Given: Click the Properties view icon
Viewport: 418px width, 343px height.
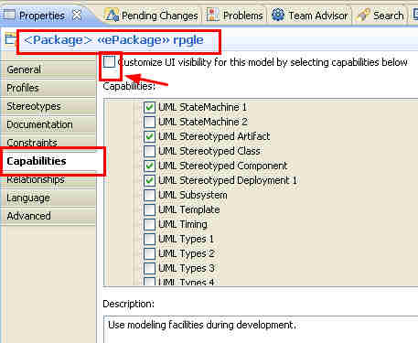Looking at the screenshot, I should (x=8, y=15).
